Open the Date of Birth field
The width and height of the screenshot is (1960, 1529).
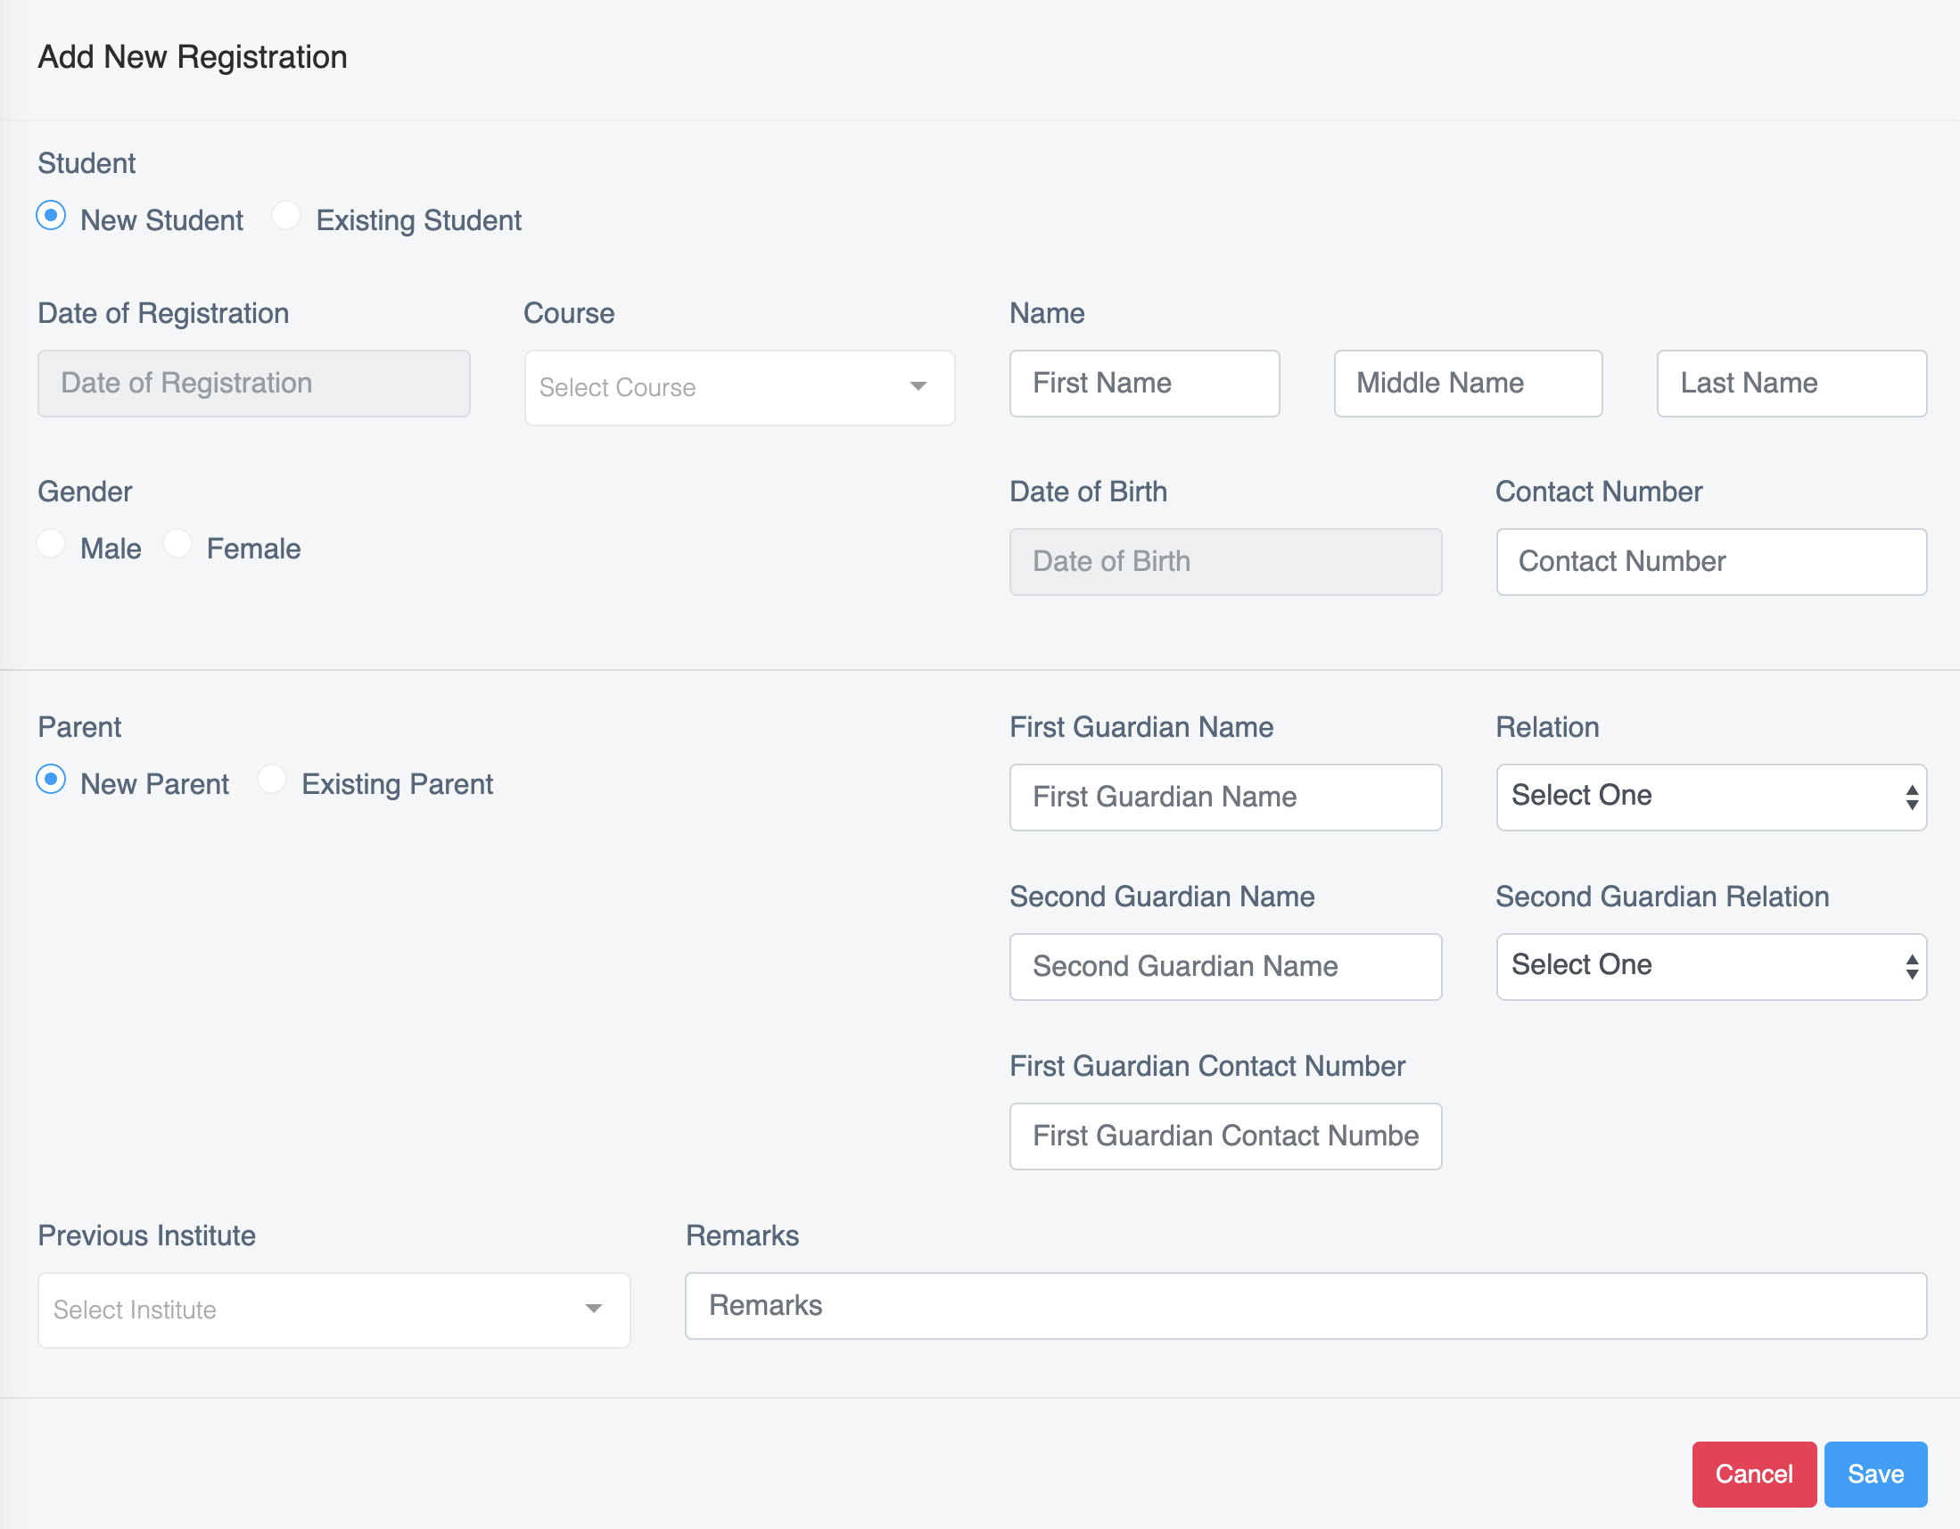tap(1225, 562)
